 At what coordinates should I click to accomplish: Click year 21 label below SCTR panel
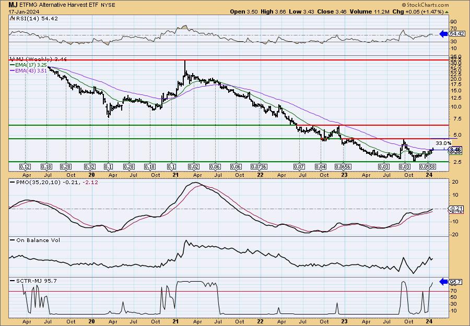coord(175,321)
